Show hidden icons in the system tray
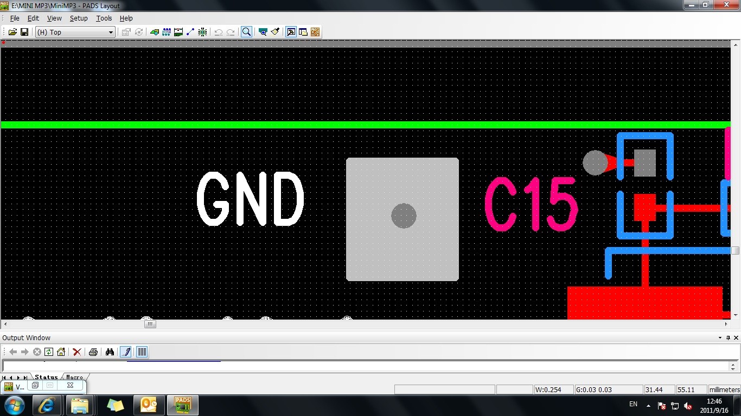 coord(648,405)
